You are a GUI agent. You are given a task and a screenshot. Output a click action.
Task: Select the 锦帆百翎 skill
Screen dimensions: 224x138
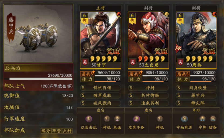(x=101, y=88)
